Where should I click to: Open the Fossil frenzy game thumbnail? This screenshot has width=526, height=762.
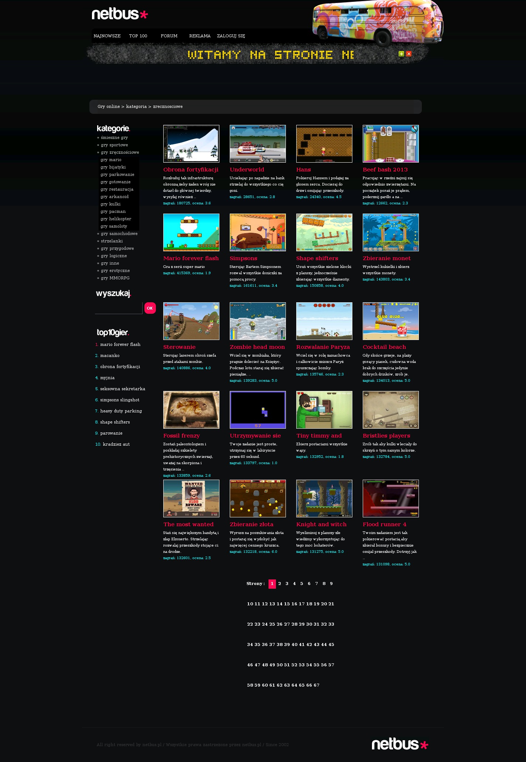pos(191,410)
